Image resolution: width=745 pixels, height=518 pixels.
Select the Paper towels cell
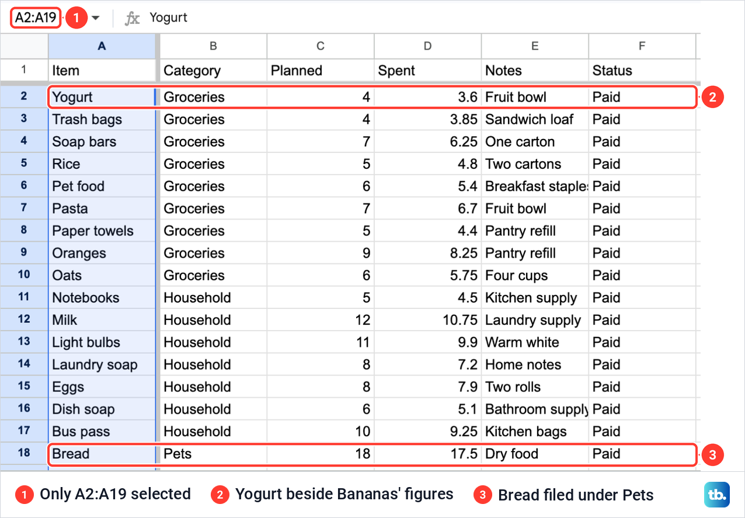click(102, 231)
